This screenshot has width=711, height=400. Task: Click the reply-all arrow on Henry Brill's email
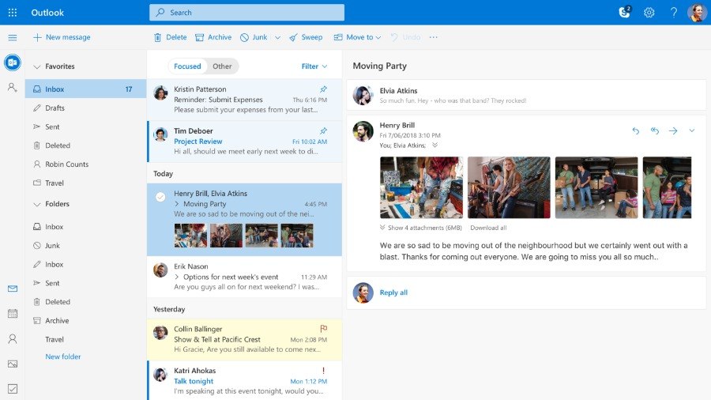(x=654, y=130)
